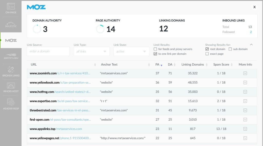Uncheck one link per domain
Screen dimensions: 263x146
155,54
